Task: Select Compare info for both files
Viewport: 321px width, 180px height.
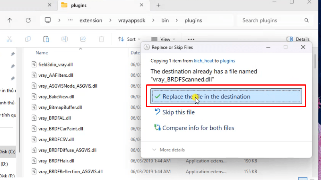Action: 198,128
